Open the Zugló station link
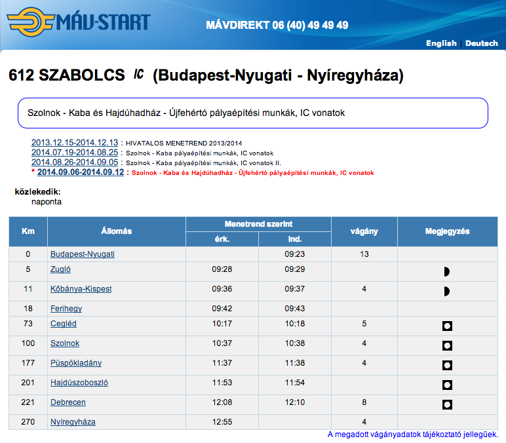 point(60,269)
